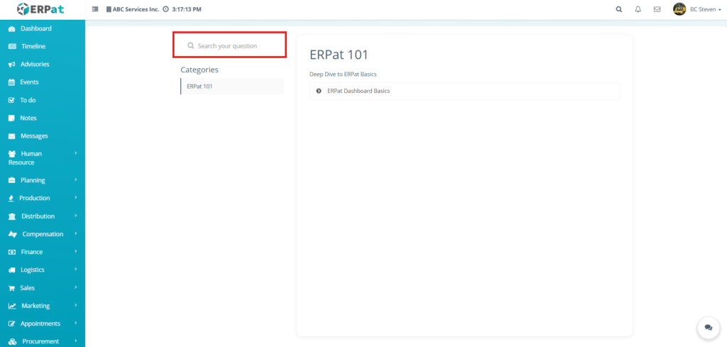The width and height of the screenshot is (727, 347).
Task: Toggle the sidebar hamburger menu icon
Action: click(x=96, y=9)
